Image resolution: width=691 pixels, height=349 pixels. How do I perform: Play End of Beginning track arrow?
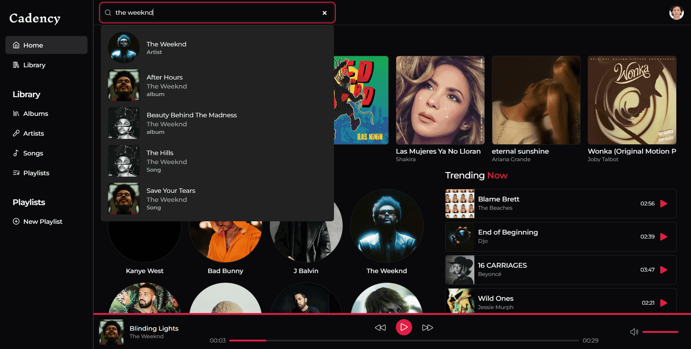click(x=664, y=237)
